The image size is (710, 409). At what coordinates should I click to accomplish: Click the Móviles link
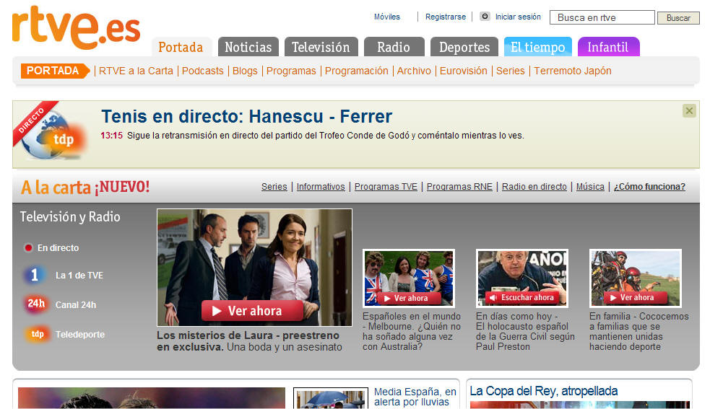(387, 17)
